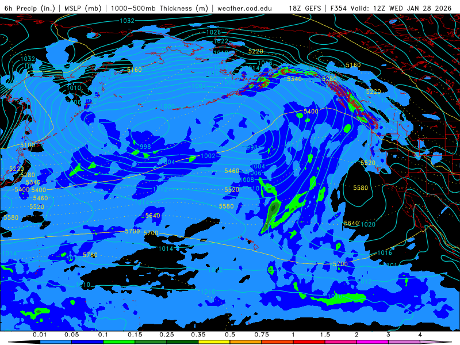This screenshot has width=460, height=345.
Task: Click the 'F354 Valid: 12Z WED JAN 28 2026' text
Action: (391, 8)
